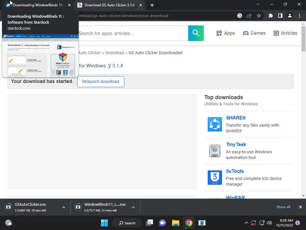Open the volume tray icon
This screenshot has height=230, width=306.
(269, 223)
